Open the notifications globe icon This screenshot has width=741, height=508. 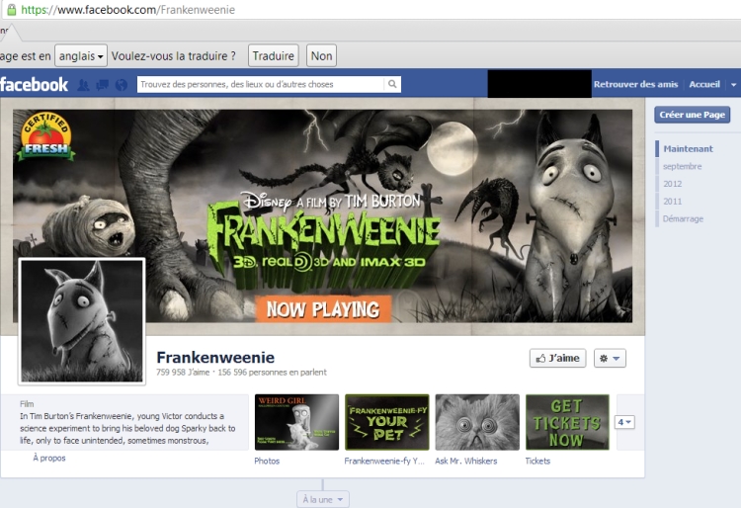122,85
